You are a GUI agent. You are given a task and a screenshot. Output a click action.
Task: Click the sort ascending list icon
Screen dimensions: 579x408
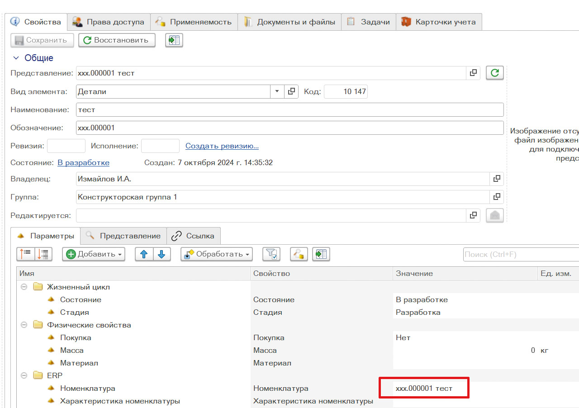[x=25, y=254]
